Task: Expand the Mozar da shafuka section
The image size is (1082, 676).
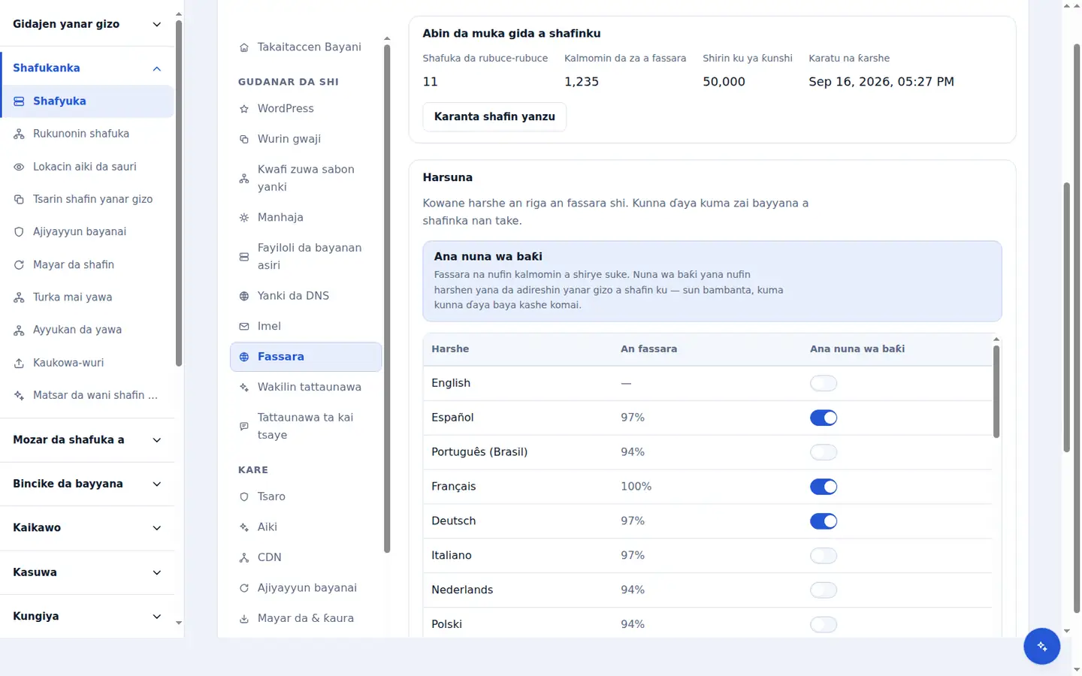Action: click(87, 440)
